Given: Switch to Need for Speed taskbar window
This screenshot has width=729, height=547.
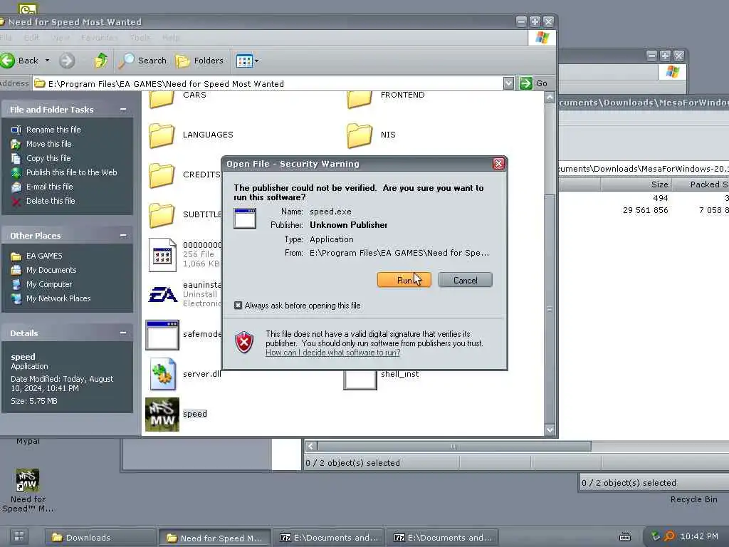Looking at the screenshot, I should 215,538.
